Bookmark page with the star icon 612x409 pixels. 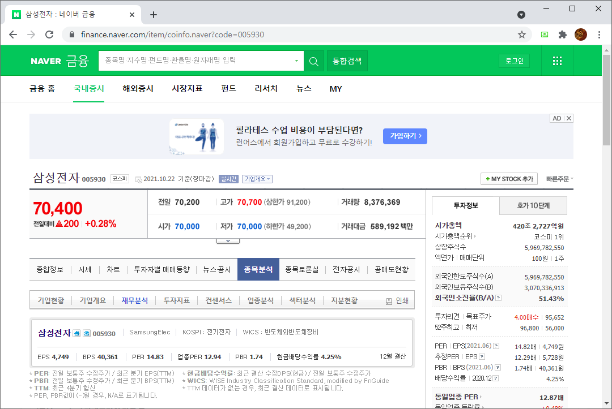pyautogui.click(x=522, y=35)
